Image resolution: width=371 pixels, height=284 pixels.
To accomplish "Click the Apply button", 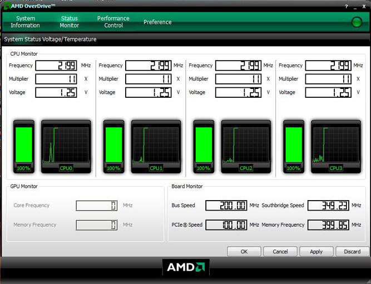I will tap(316, 251).
